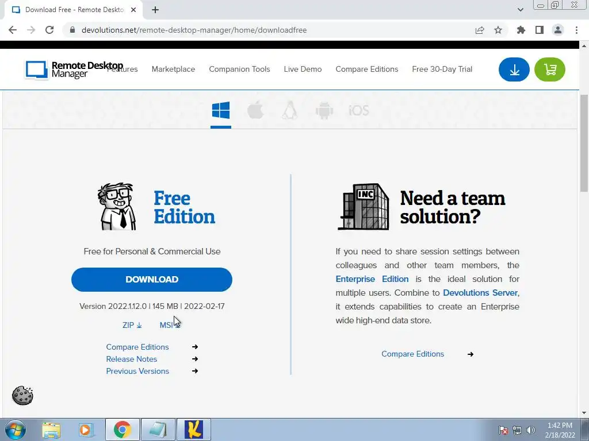This screenshot has height=441, width=589.
Task: Click the taskbar clock showing 1:42 PM
Action: (x=560, y=430)
